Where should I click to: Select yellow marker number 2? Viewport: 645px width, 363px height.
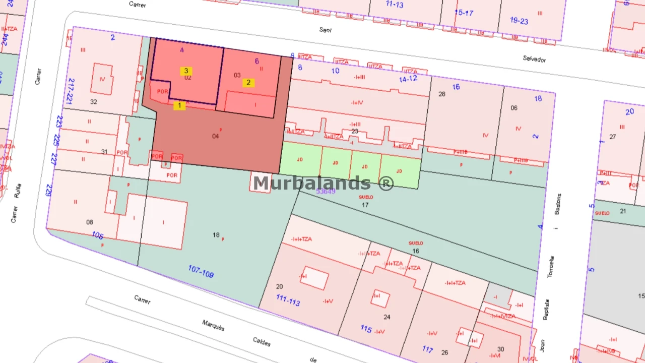[248, 83]
